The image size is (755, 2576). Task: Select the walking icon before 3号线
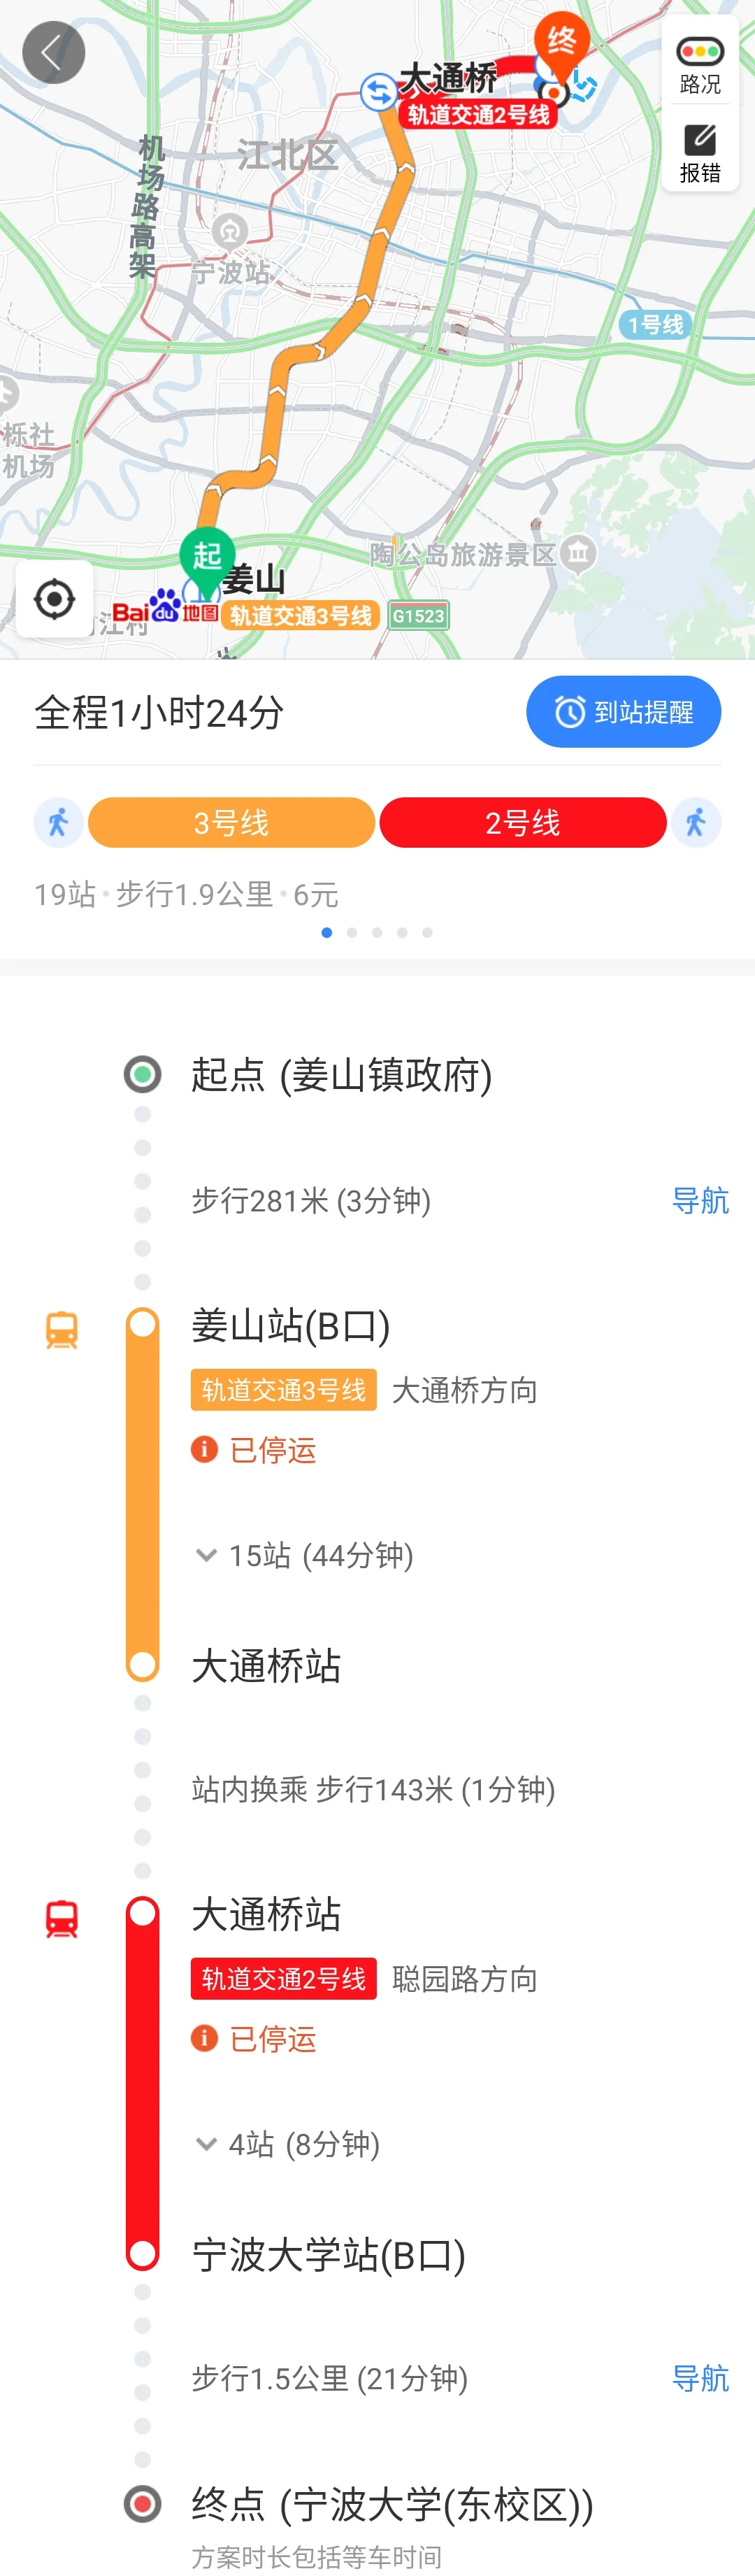tap(58, 822)
